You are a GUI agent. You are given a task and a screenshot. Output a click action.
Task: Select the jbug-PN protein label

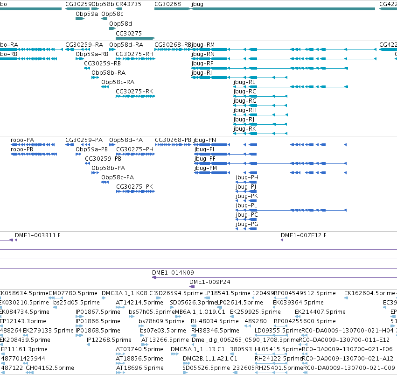(205, 140)
